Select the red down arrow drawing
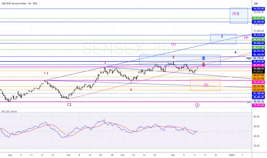Image resolution: width=267 pixels, height=158 pixels. coord(203,65)
